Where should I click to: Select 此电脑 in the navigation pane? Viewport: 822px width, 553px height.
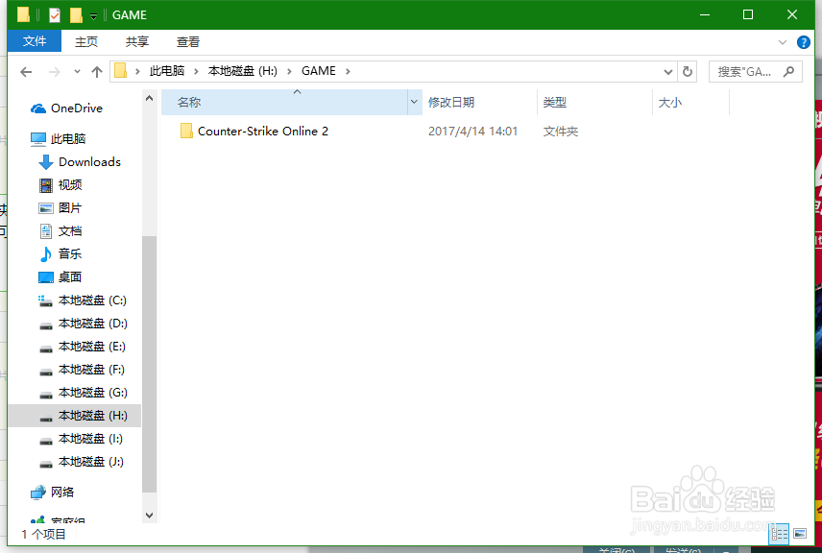[68, 139]
